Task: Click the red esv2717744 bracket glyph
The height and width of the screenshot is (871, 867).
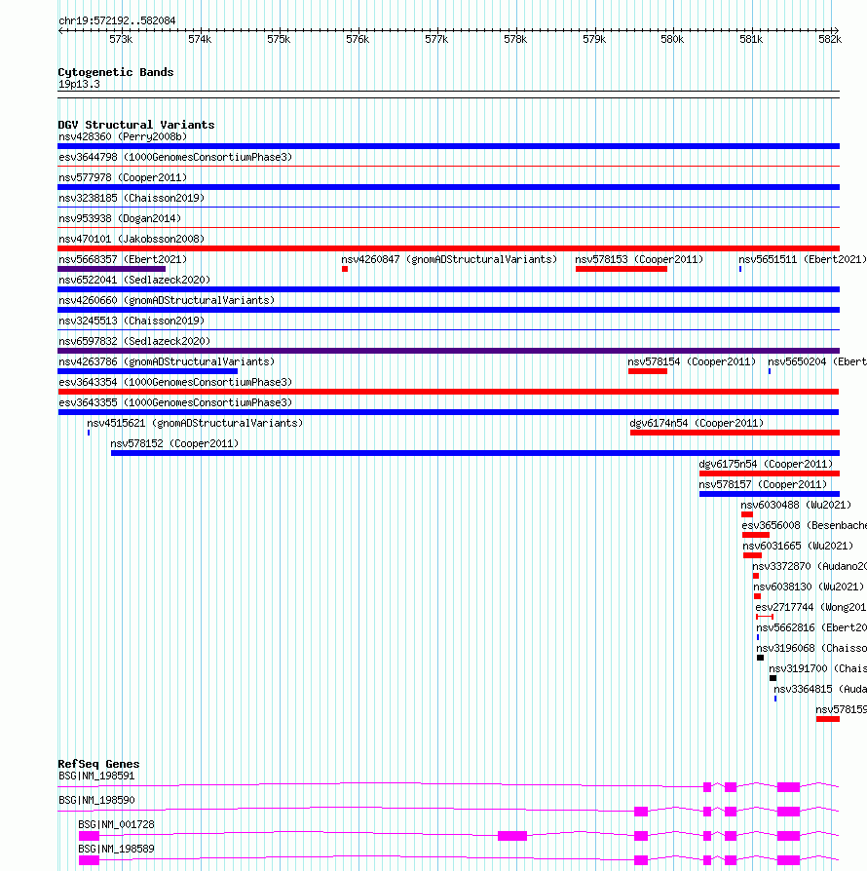Action: 765,617
